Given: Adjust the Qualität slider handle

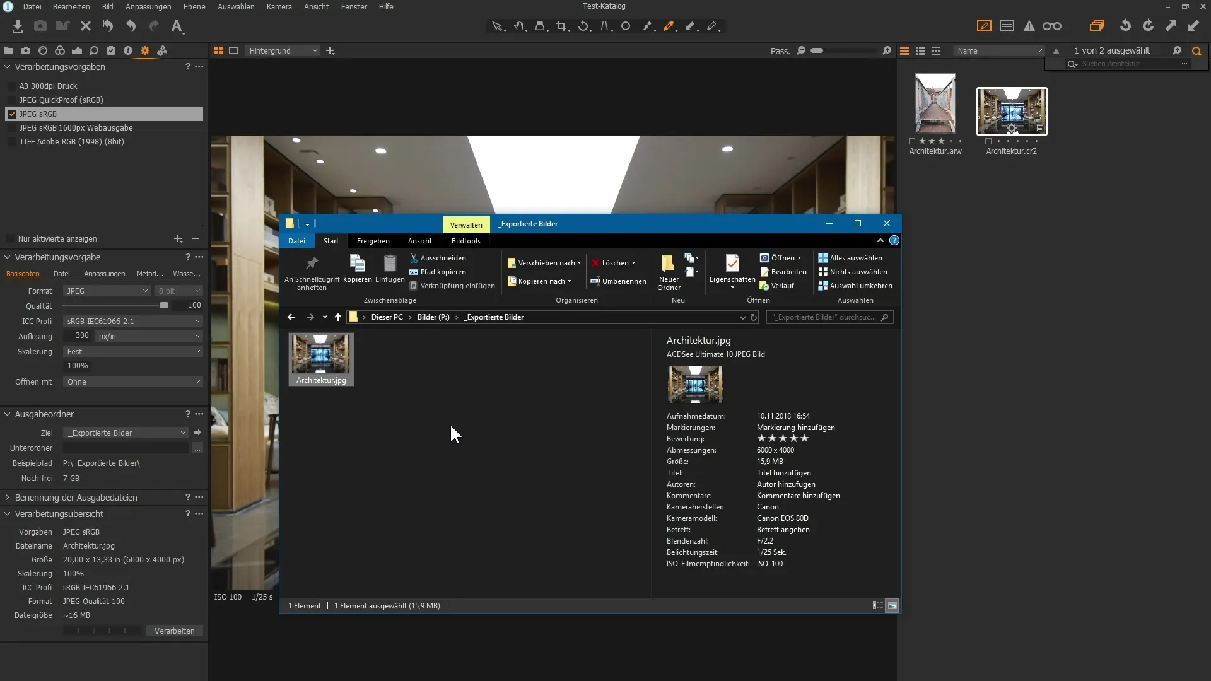Looking at the screenshot, I should pos(164,306).
